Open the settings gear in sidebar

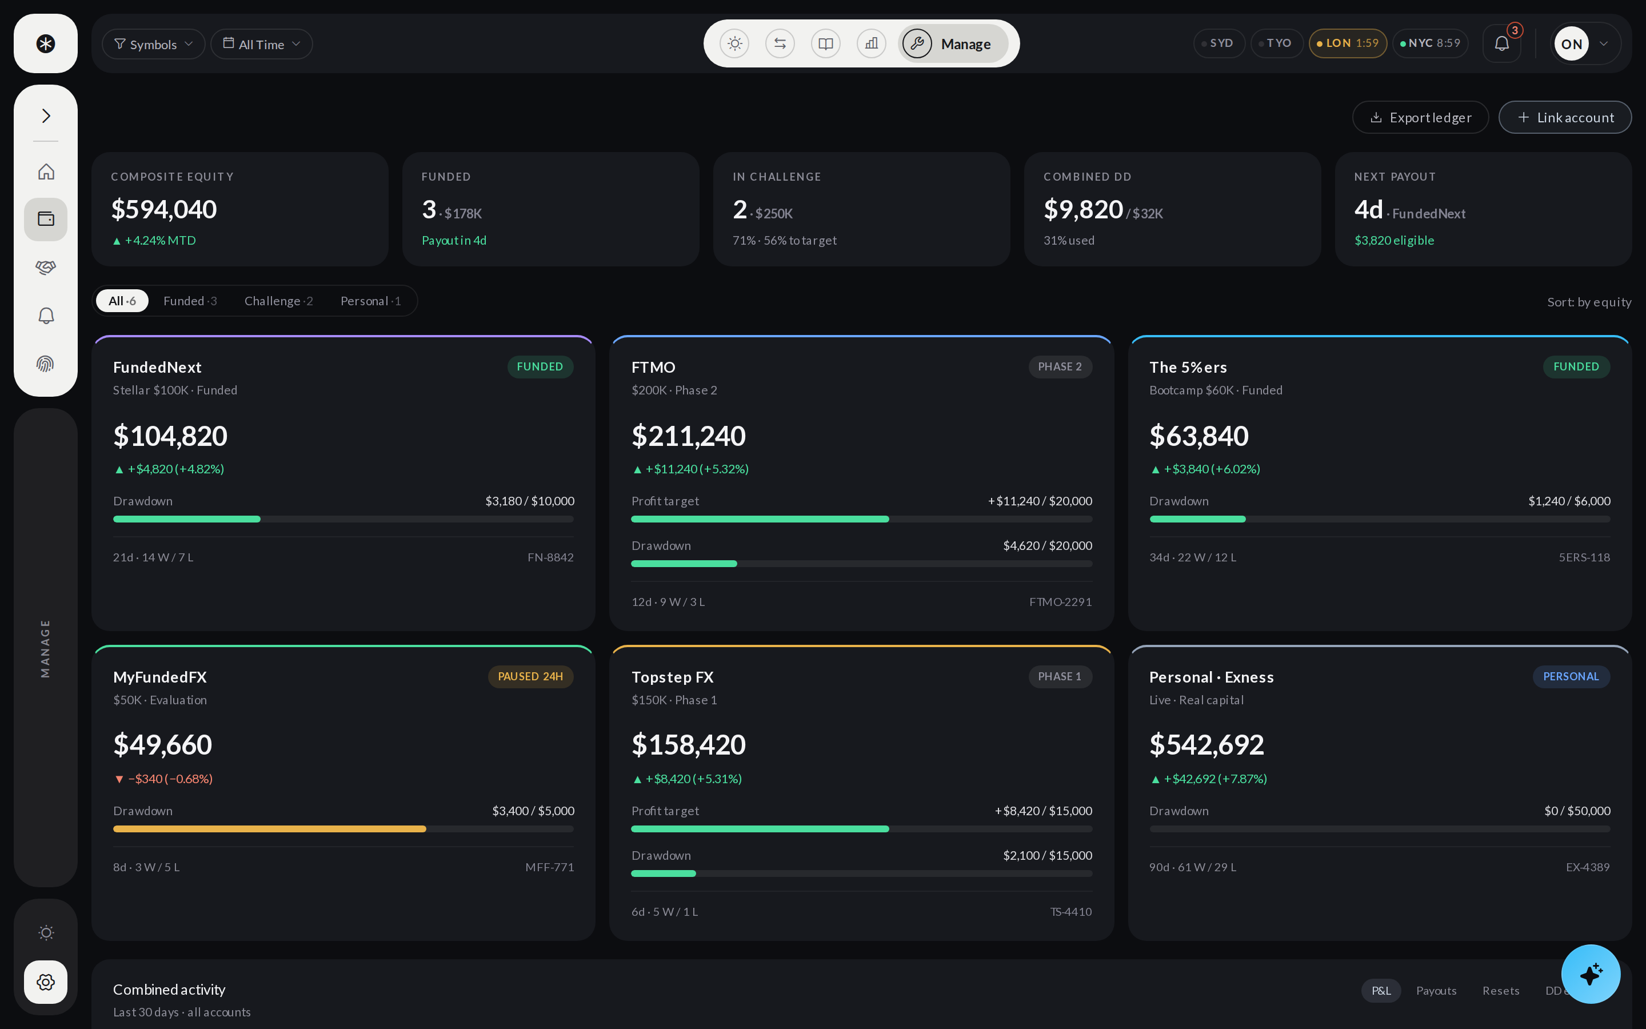coord(46,982)
